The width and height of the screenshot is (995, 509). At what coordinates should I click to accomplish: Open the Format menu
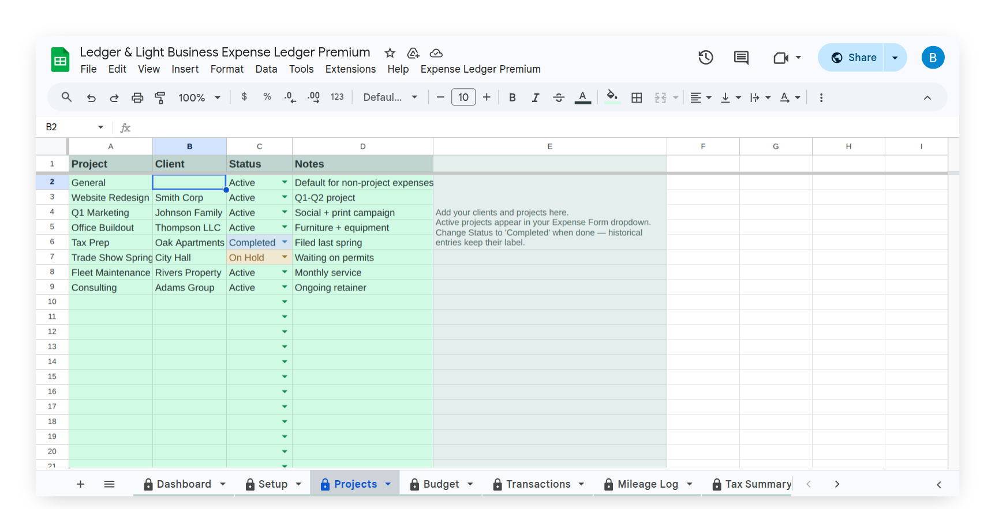(227, 69)
